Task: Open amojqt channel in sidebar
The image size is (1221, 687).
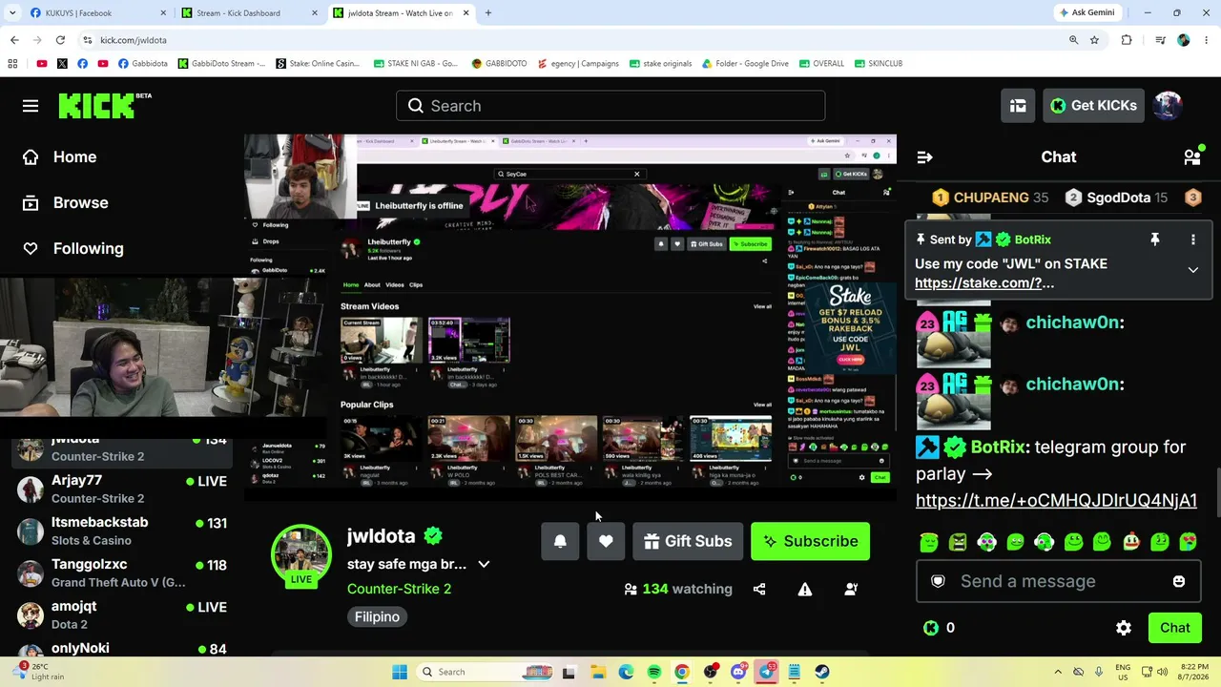Action: pyautogui.click(x=122, y=615)
